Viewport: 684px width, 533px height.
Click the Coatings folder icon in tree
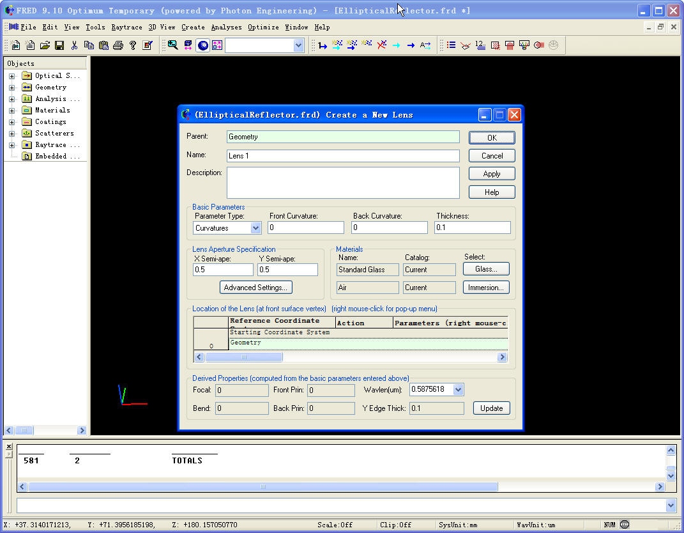[x=27, y=122]
